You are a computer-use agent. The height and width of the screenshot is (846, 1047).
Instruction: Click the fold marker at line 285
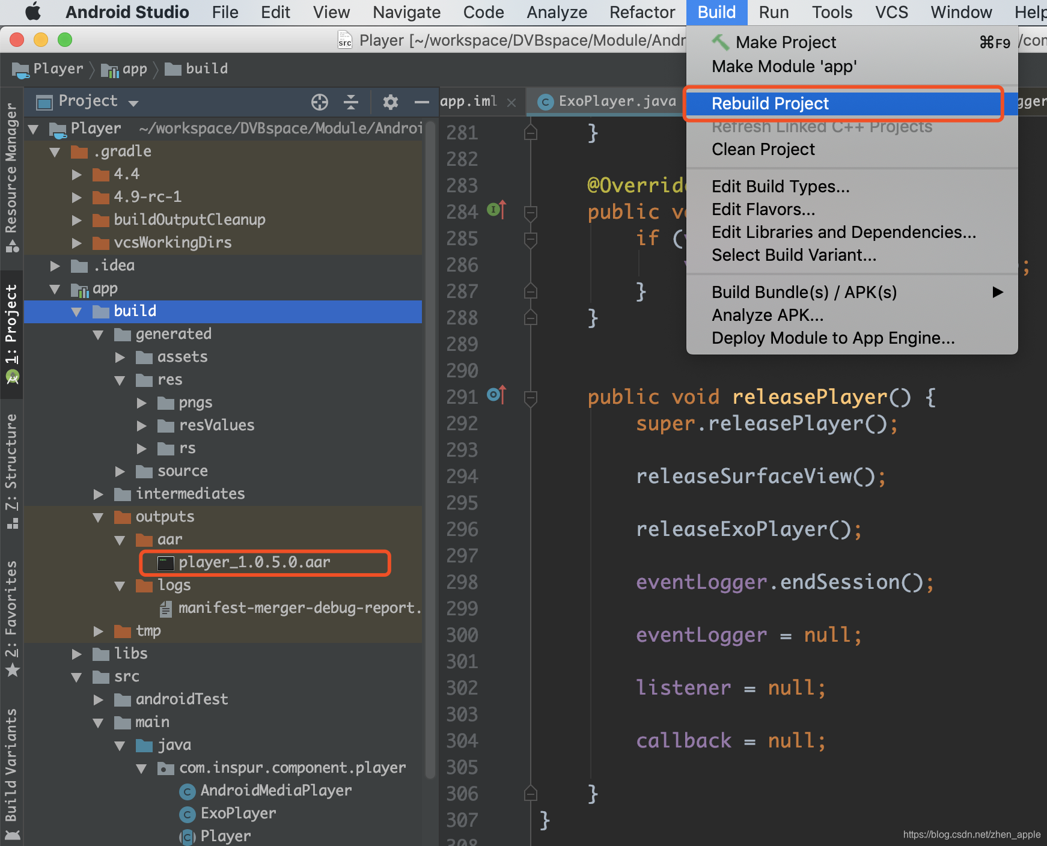click(531, 239)
